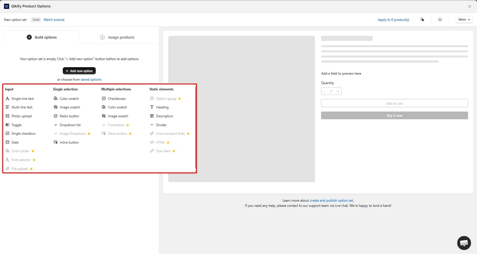Viewport: 477px width, 254px height.
Task: Increase quantity with the plus button
Action: 338,92
